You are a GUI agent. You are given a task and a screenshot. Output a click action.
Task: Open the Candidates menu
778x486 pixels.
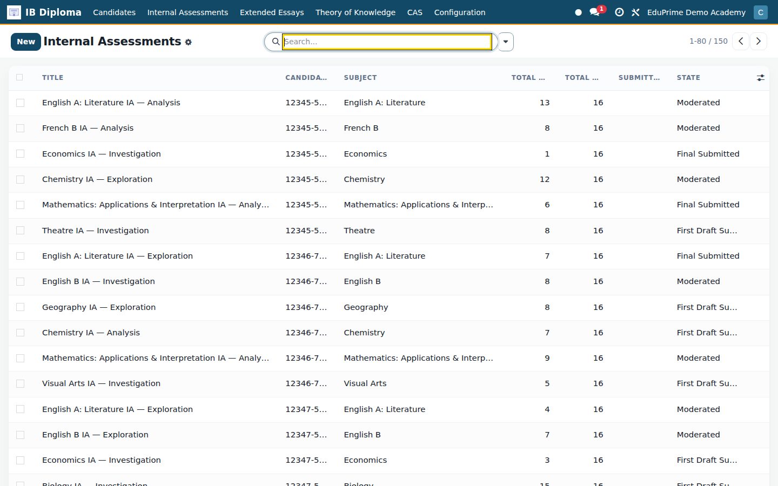(x=114, y=12)
